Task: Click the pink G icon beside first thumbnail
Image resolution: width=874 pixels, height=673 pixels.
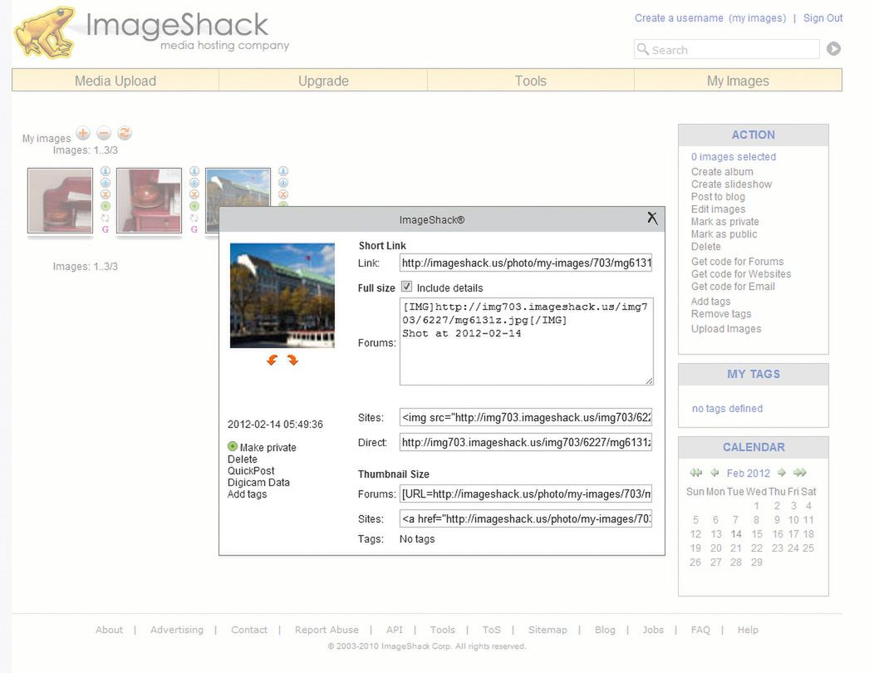Action: coord(106,229)
